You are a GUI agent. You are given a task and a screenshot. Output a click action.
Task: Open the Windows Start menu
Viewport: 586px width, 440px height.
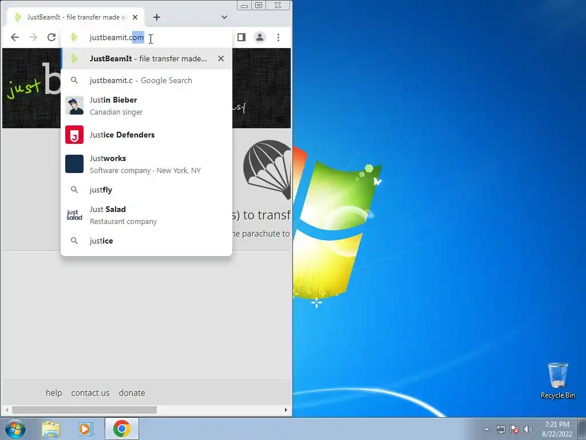coord(15,429)
